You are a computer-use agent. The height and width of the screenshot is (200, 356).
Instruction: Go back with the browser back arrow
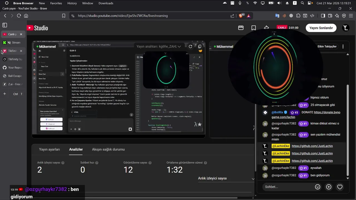(x=5, y=16)
